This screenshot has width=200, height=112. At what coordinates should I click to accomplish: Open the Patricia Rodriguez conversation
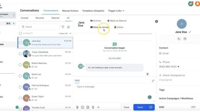point(45,87)
